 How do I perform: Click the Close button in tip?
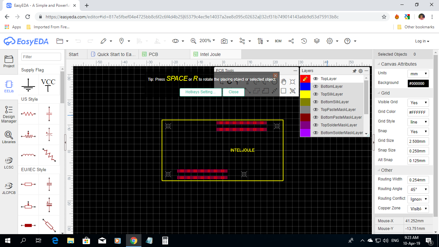234,92
